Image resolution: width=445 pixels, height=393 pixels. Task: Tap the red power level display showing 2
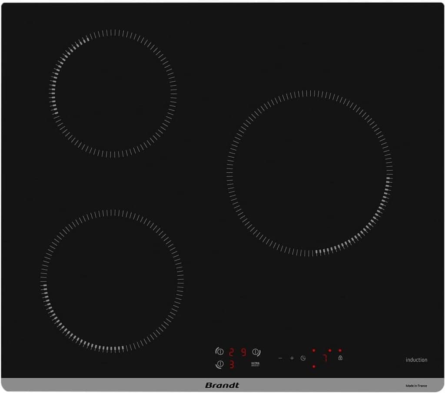(231, 352)
